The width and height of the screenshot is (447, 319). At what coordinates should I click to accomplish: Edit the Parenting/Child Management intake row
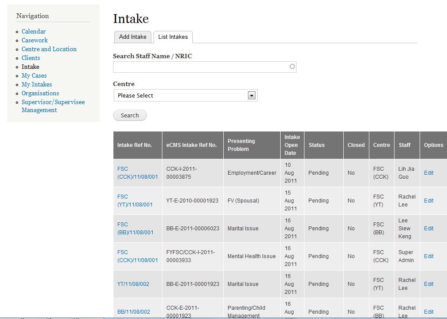coord(428,312)
